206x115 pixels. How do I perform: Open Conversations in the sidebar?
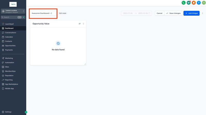(x=11, y=33)
